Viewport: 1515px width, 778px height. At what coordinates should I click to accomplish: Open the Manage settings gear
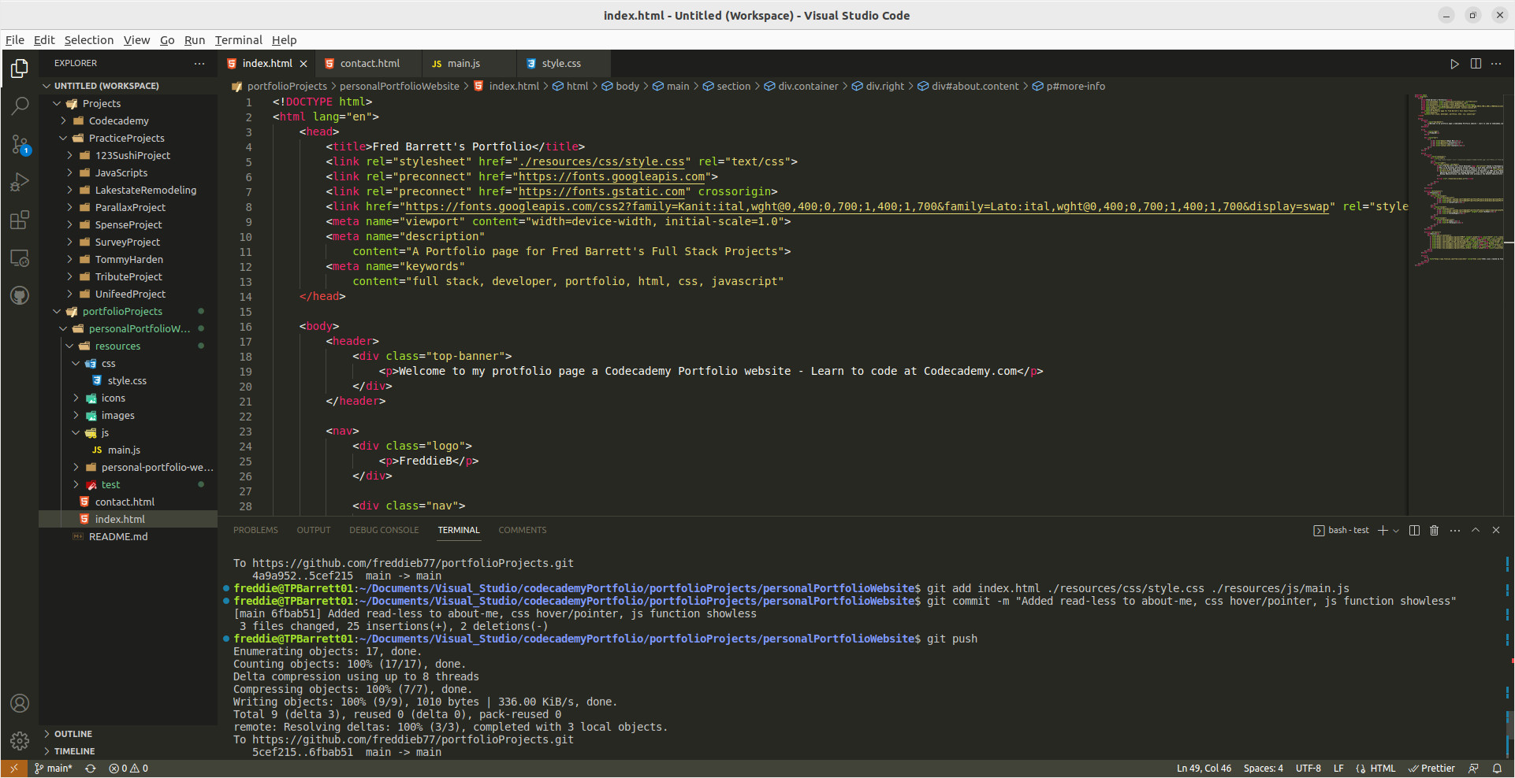20,740
